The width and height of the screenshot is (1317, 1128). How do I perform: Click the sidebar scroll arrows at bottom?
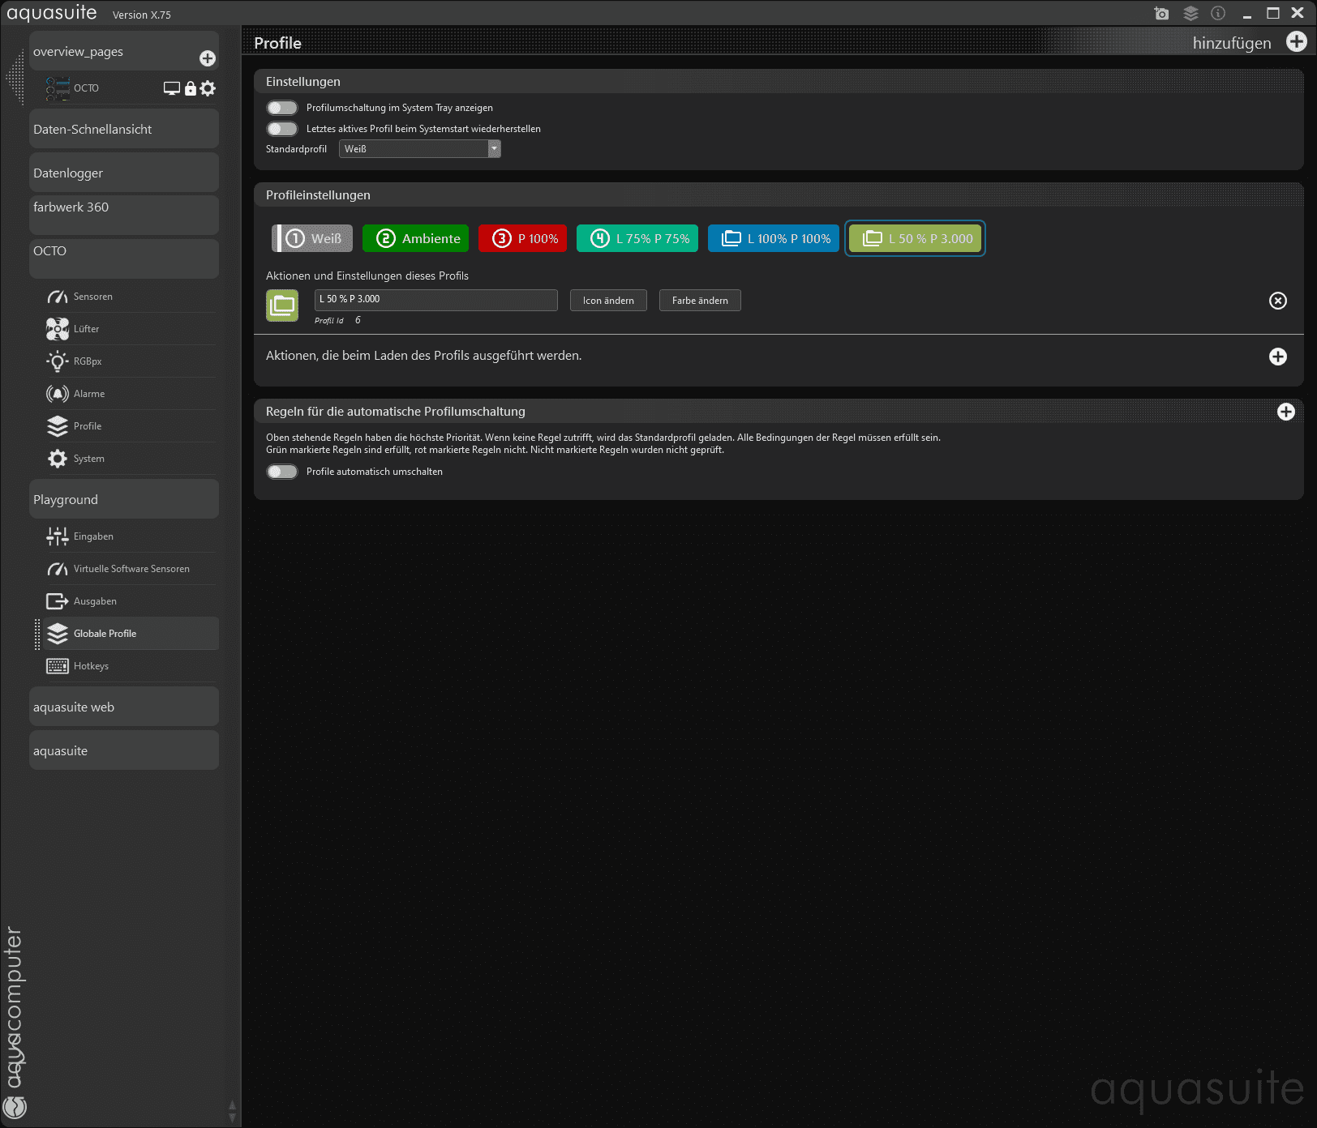coord(233,1112)
